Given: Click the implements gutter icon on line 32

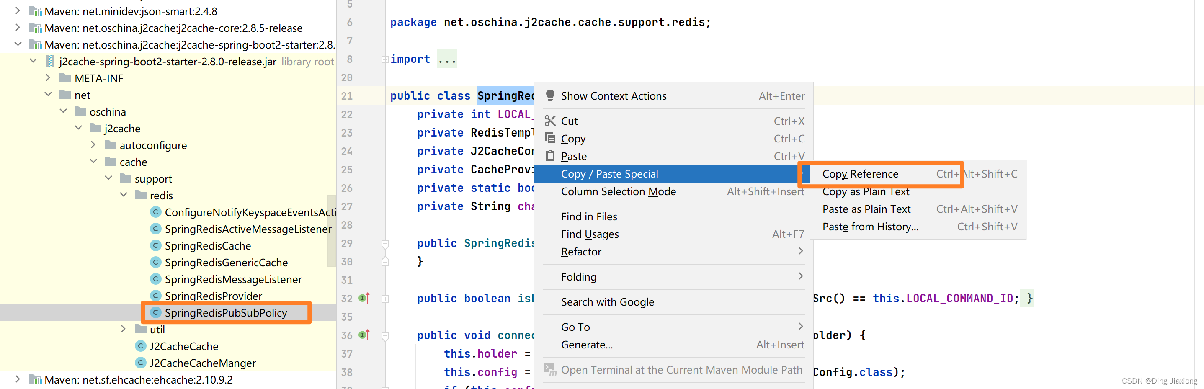Looking at the screenshot, I should [364, 298].
